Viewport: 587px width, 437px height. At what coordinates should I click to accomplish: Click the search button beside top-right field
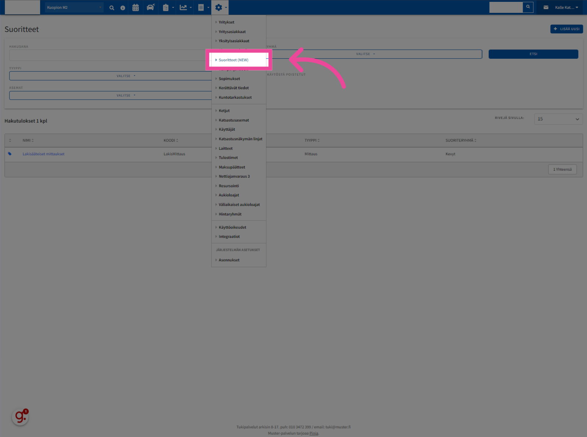pos(528,7)
